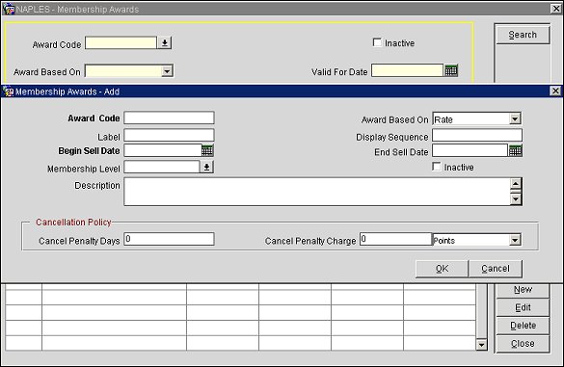
Task: Click Description box scroll down arrow
Action: coord(516,198)
